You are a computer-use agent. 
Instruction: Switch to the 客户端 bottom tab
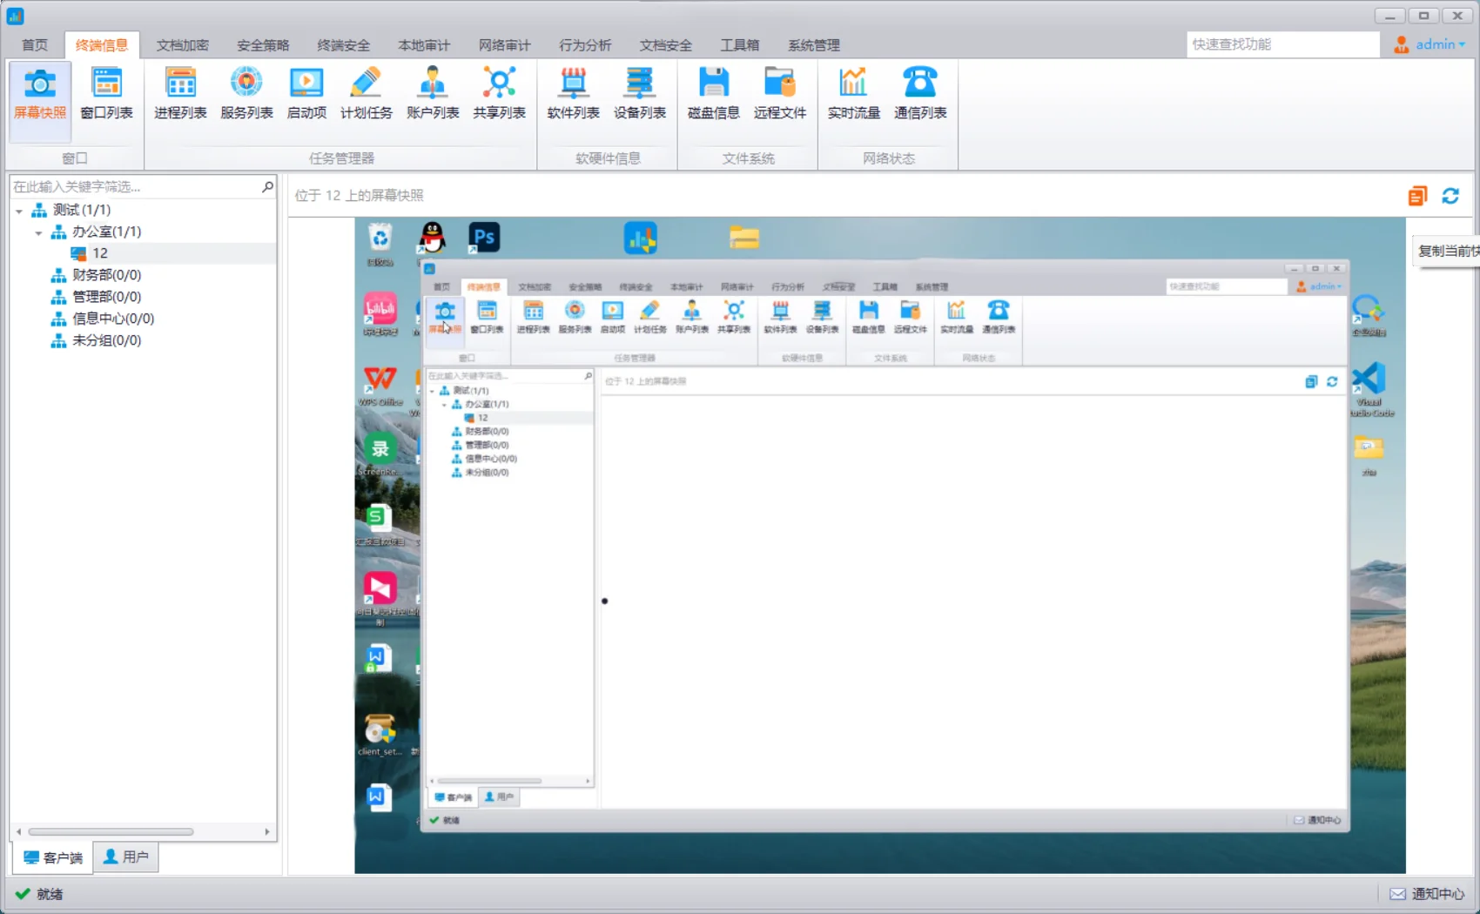(53, 857)
